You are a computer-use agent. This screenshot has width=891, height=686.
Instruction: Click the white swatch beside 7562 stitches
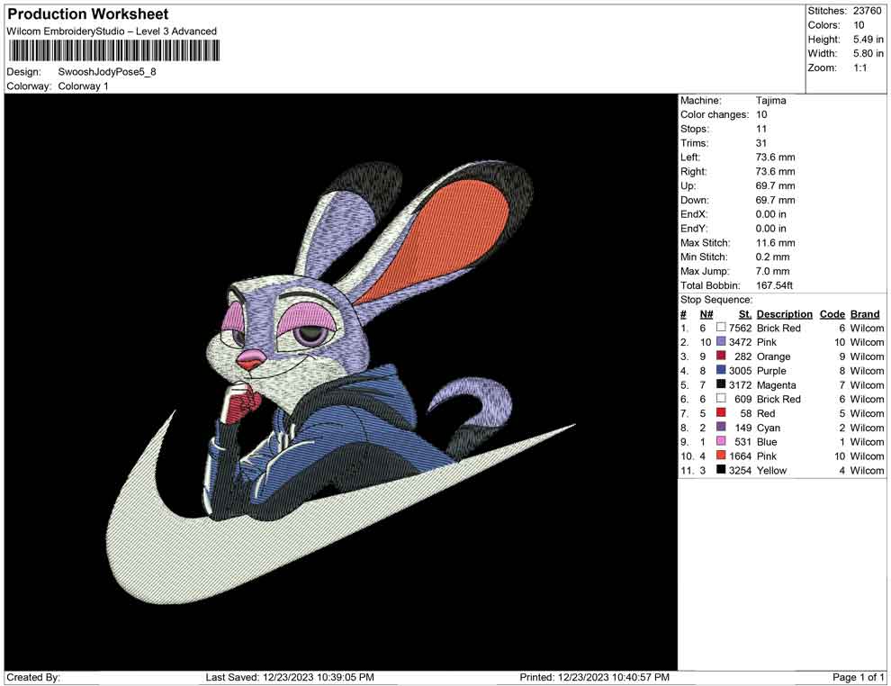coord(721,329)
